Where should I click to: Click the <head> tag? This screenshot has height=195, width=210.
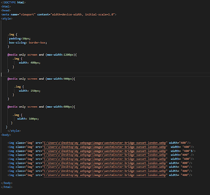pos(6,10)
